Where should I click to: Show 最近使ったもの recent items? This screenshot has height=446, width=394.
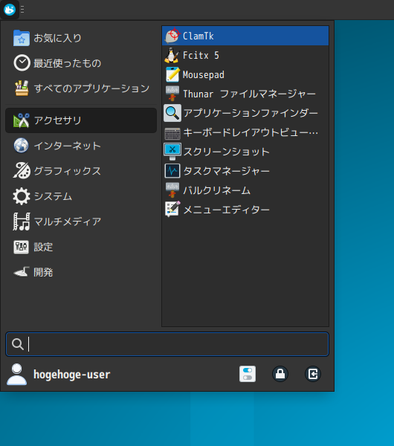[81, 63]
